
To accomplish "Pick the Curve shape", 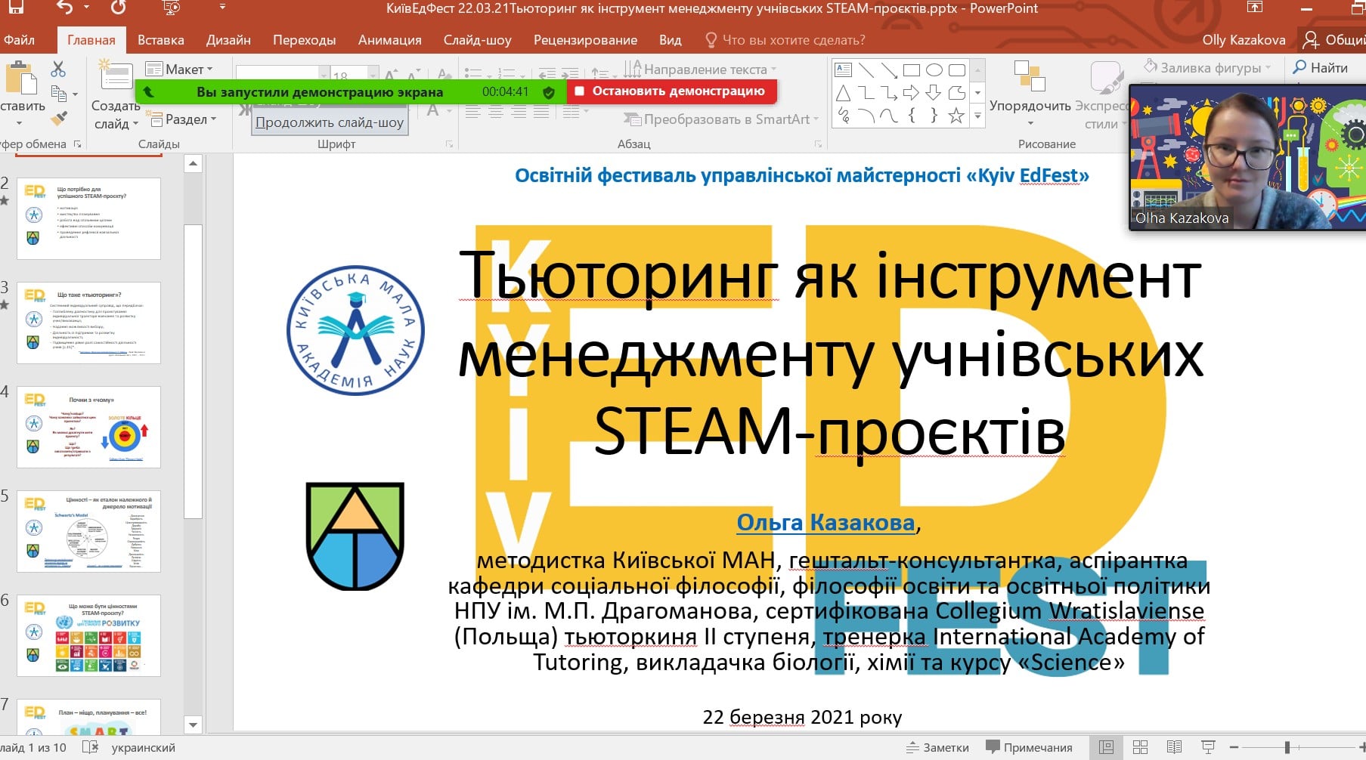I will pyautogui.click(x=889, y=116).
